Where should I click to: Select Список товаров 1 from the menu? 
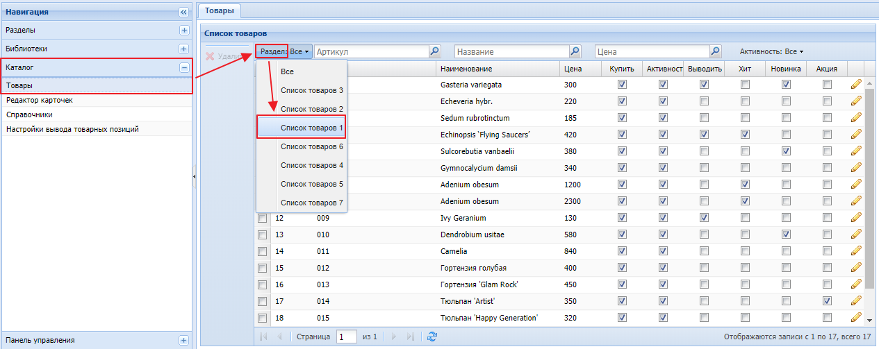coord(311,128)
